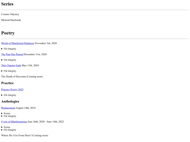Open World of Manifested Darkness link
The width and height of the screenshot is (190, 142).
pyautogui.click(x=18, y=43)
